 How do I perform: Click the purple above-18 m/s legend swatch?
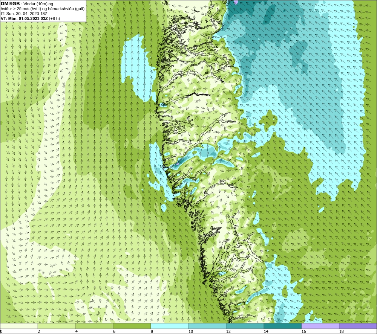(x=358, y=326)
